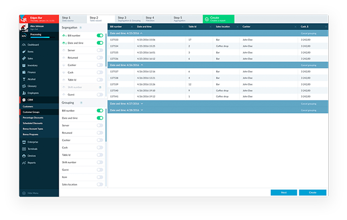Click the Finance icon in sidebar
This screenshot has height=220, width=347.
[24, 72]
